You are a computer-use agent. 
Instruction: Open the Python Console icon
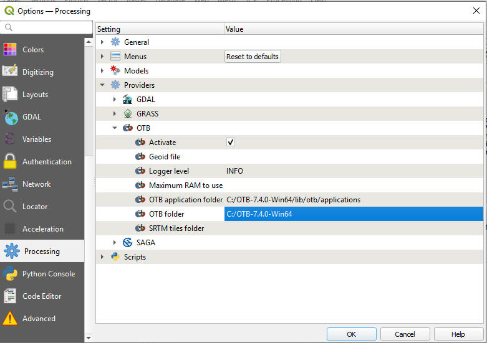pyautogui.click(x=9, y=273)
